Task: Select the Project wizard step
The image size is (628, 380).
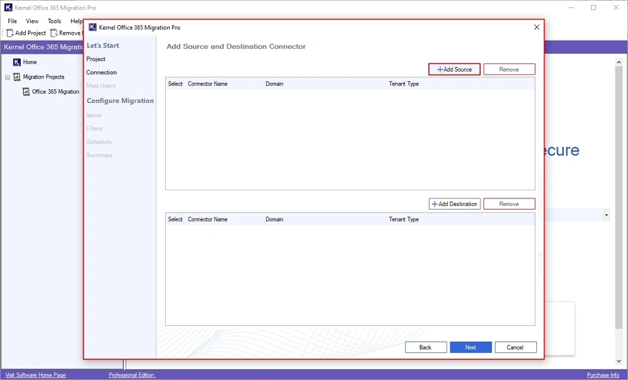Action: coord(95,58)
